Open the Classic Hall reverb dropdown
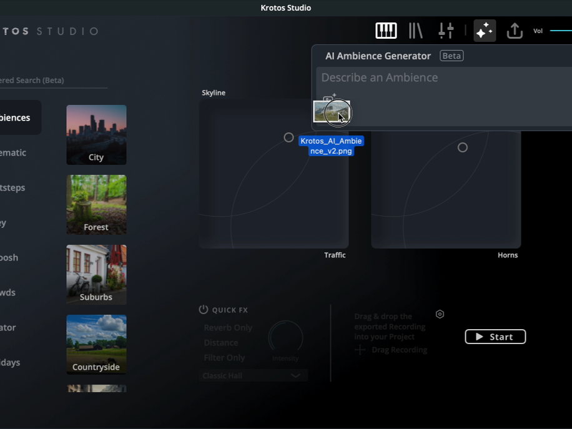 pos(253,375)
